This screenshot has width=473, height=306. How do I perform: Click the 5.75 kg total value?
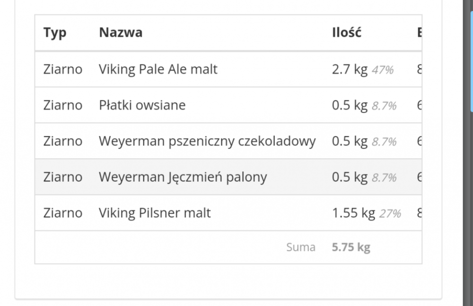tap(351, 247)
